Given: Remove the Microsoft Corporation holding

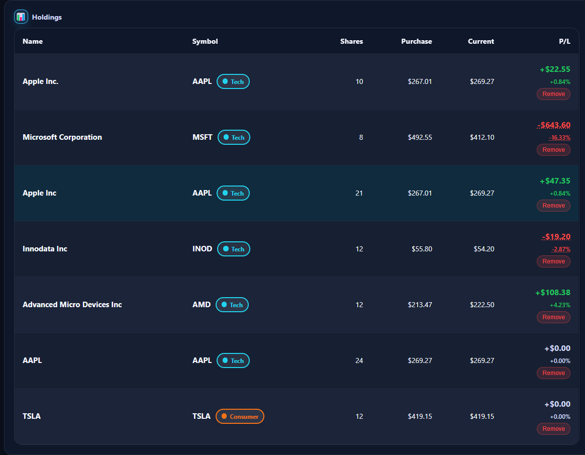Looking at the screenshot, I should click(x=553, y=150).
